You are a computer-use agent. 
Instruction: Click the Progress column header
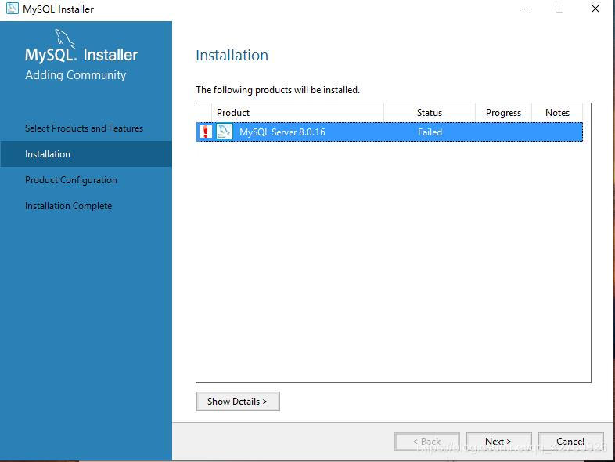click(x=503, y=113)
